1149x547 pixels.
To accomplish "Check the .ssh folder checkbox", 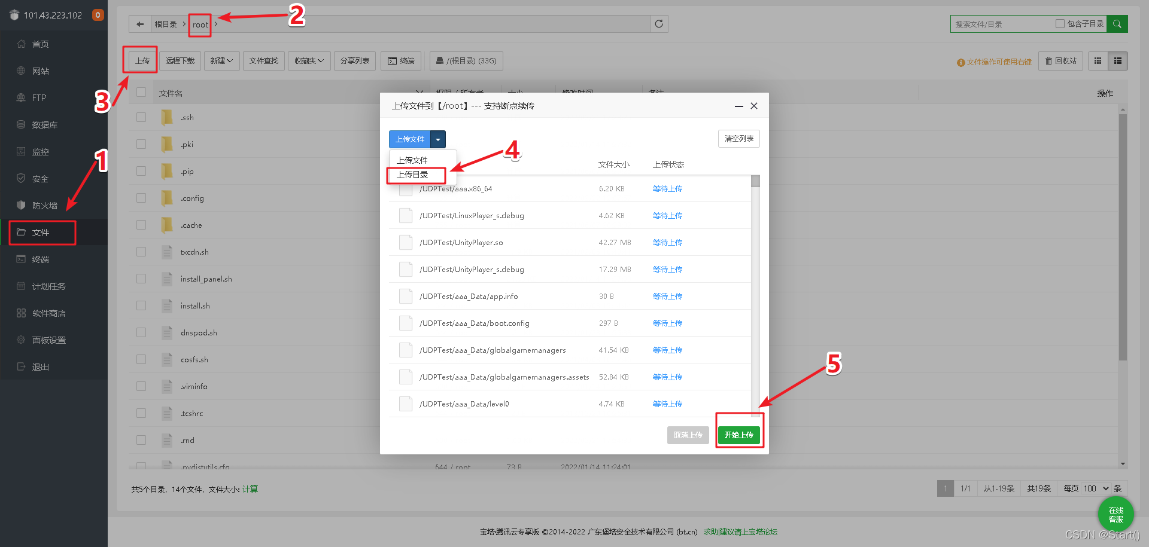I will tap(141, 117).
